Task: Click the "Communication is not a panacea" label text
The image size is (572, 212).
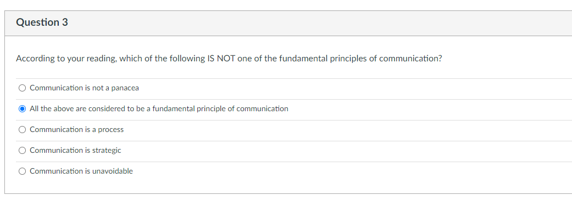Action: pyautogui.click(x=84, y=88)
